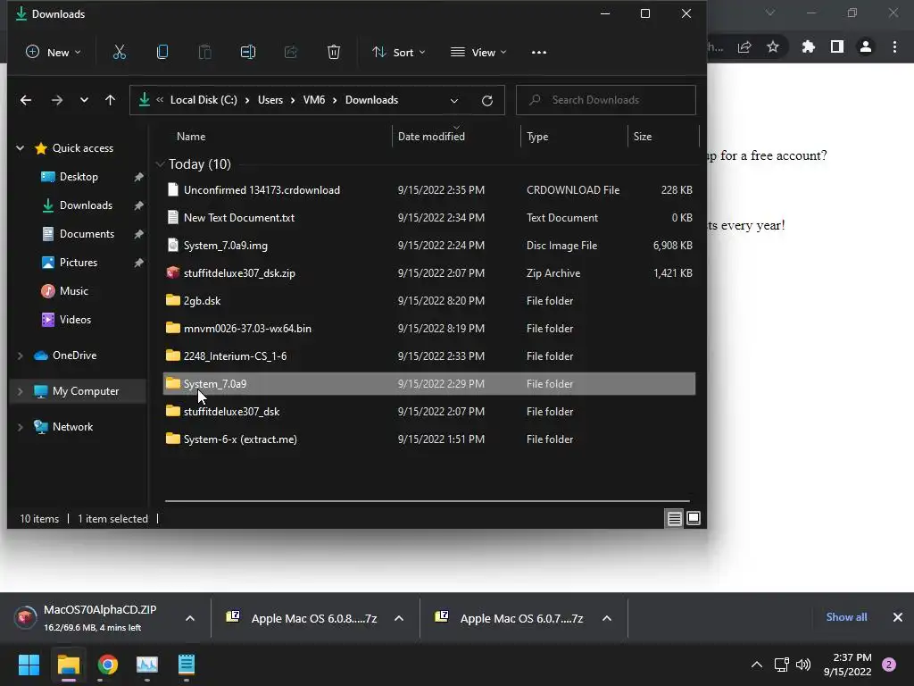Click Chrome extensions puzzle icon
914x686 pixels.
[808, 46]
